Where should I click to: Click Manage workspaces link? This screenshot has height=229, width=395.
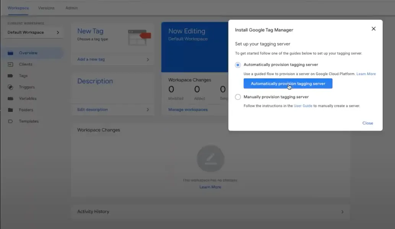click(188, 110)
